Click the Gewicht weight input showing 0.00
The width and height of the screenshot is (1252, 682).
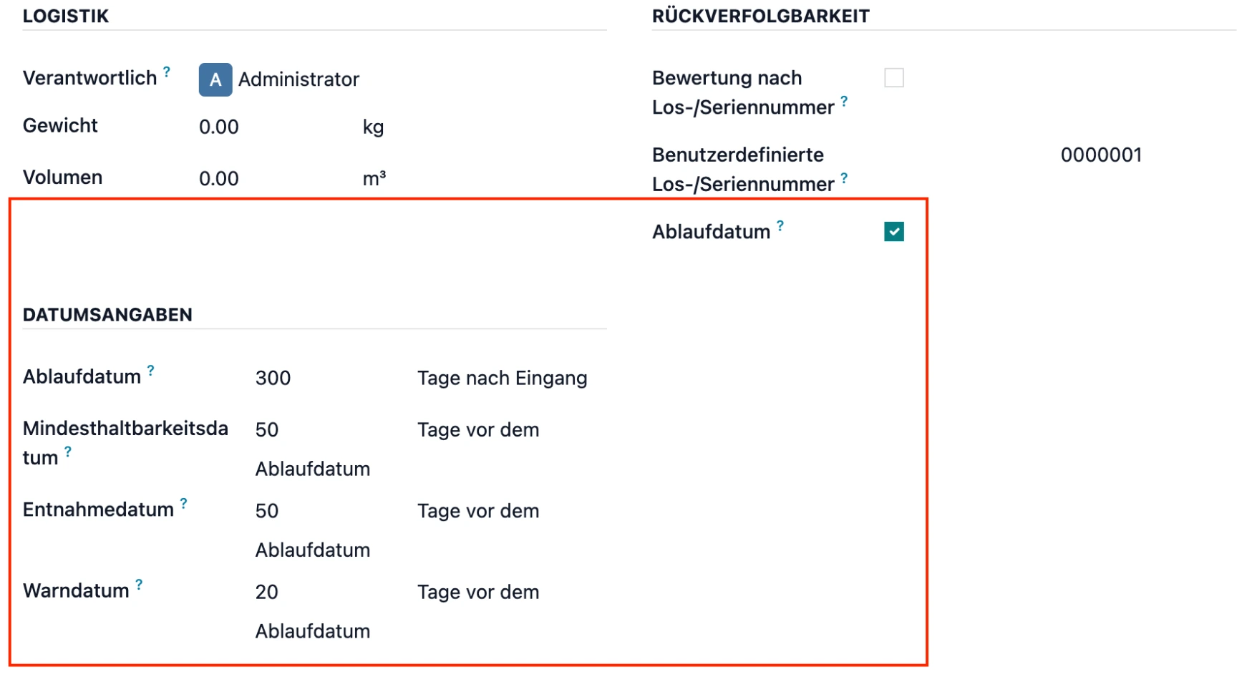(220, 127)
